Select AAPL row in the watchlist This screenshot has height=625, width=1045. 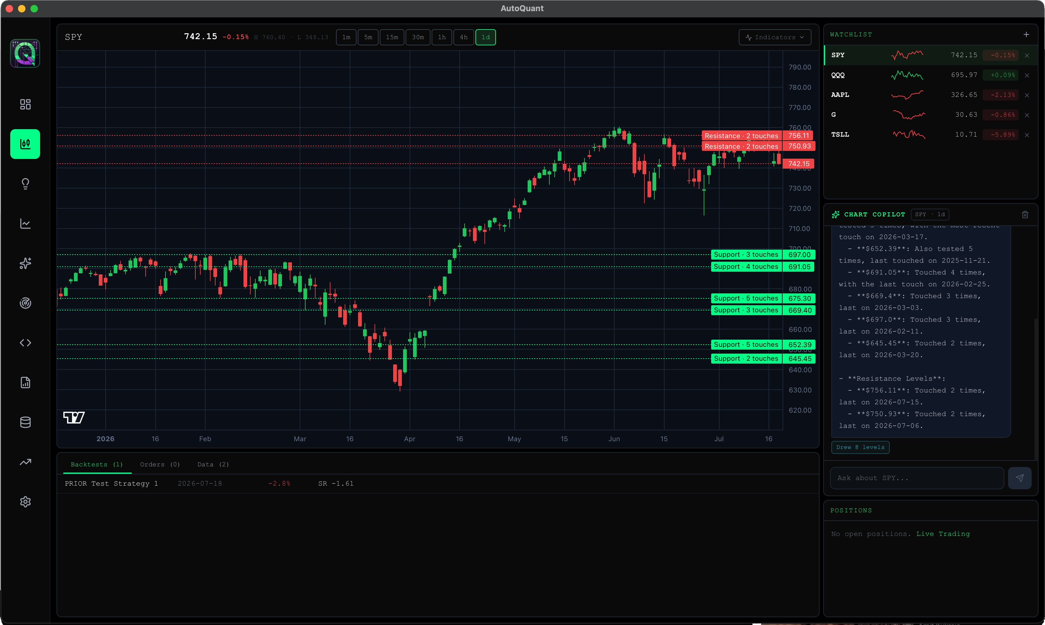tap(930, 95)
